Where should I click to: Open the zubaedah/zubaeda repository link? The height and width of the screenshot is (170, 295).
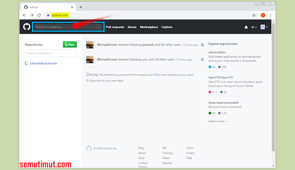[x=43, y=63]
